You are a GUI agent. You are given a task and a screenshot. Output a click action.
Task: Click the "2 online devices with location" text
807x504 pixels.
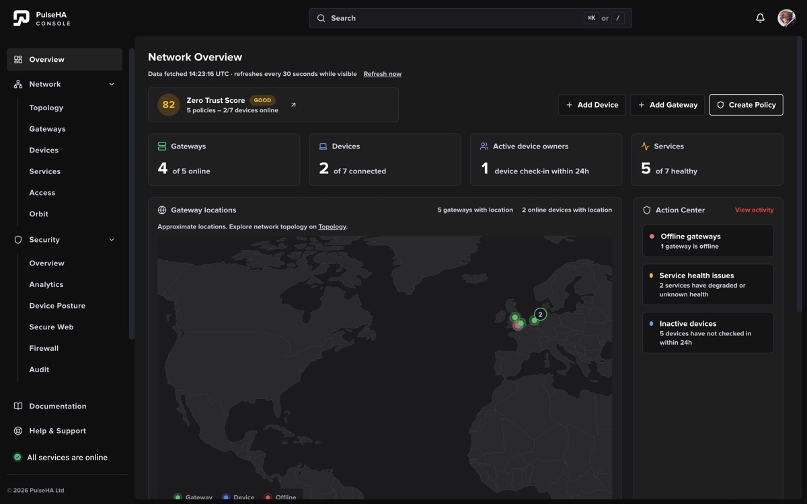pos(567,210)
